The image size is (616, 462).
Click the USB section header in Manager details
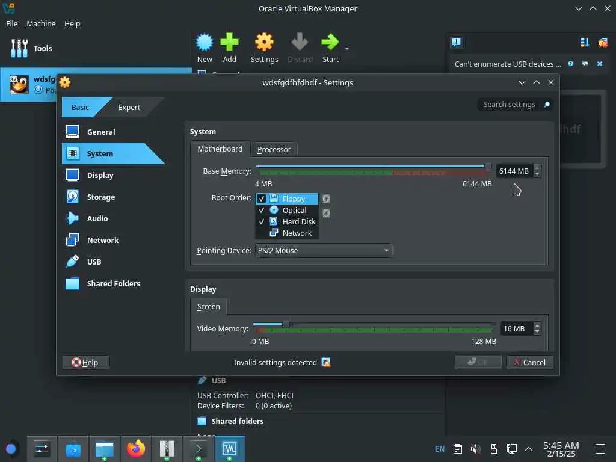(x=218, y=380)
